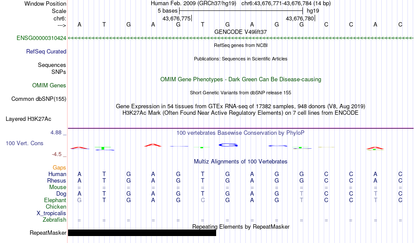Viewport: 414px width, 243px height.
Task: Click the first red A PhyloP conservation logo
Action: 79,148
